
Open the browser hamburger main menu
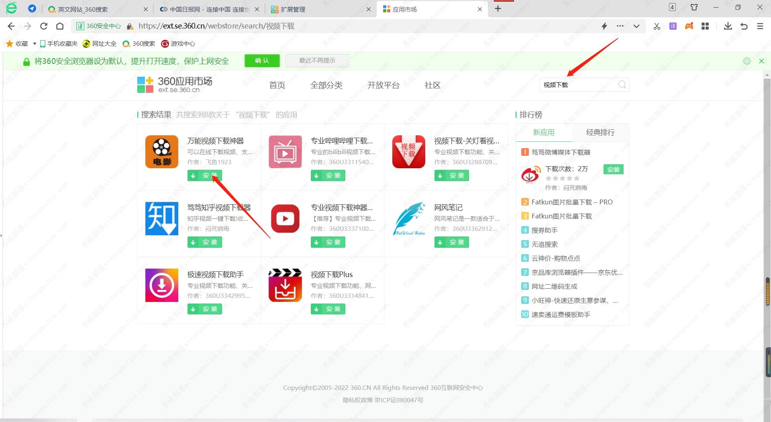coord(760,27)
